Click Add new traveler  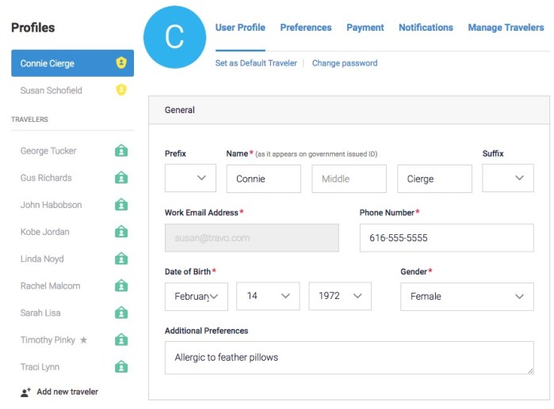(x=67, y=392)
